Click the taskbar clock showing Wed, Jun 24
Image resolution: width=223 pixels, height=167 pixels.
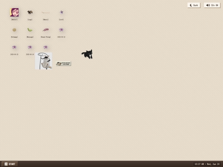[x=207, y=164]
